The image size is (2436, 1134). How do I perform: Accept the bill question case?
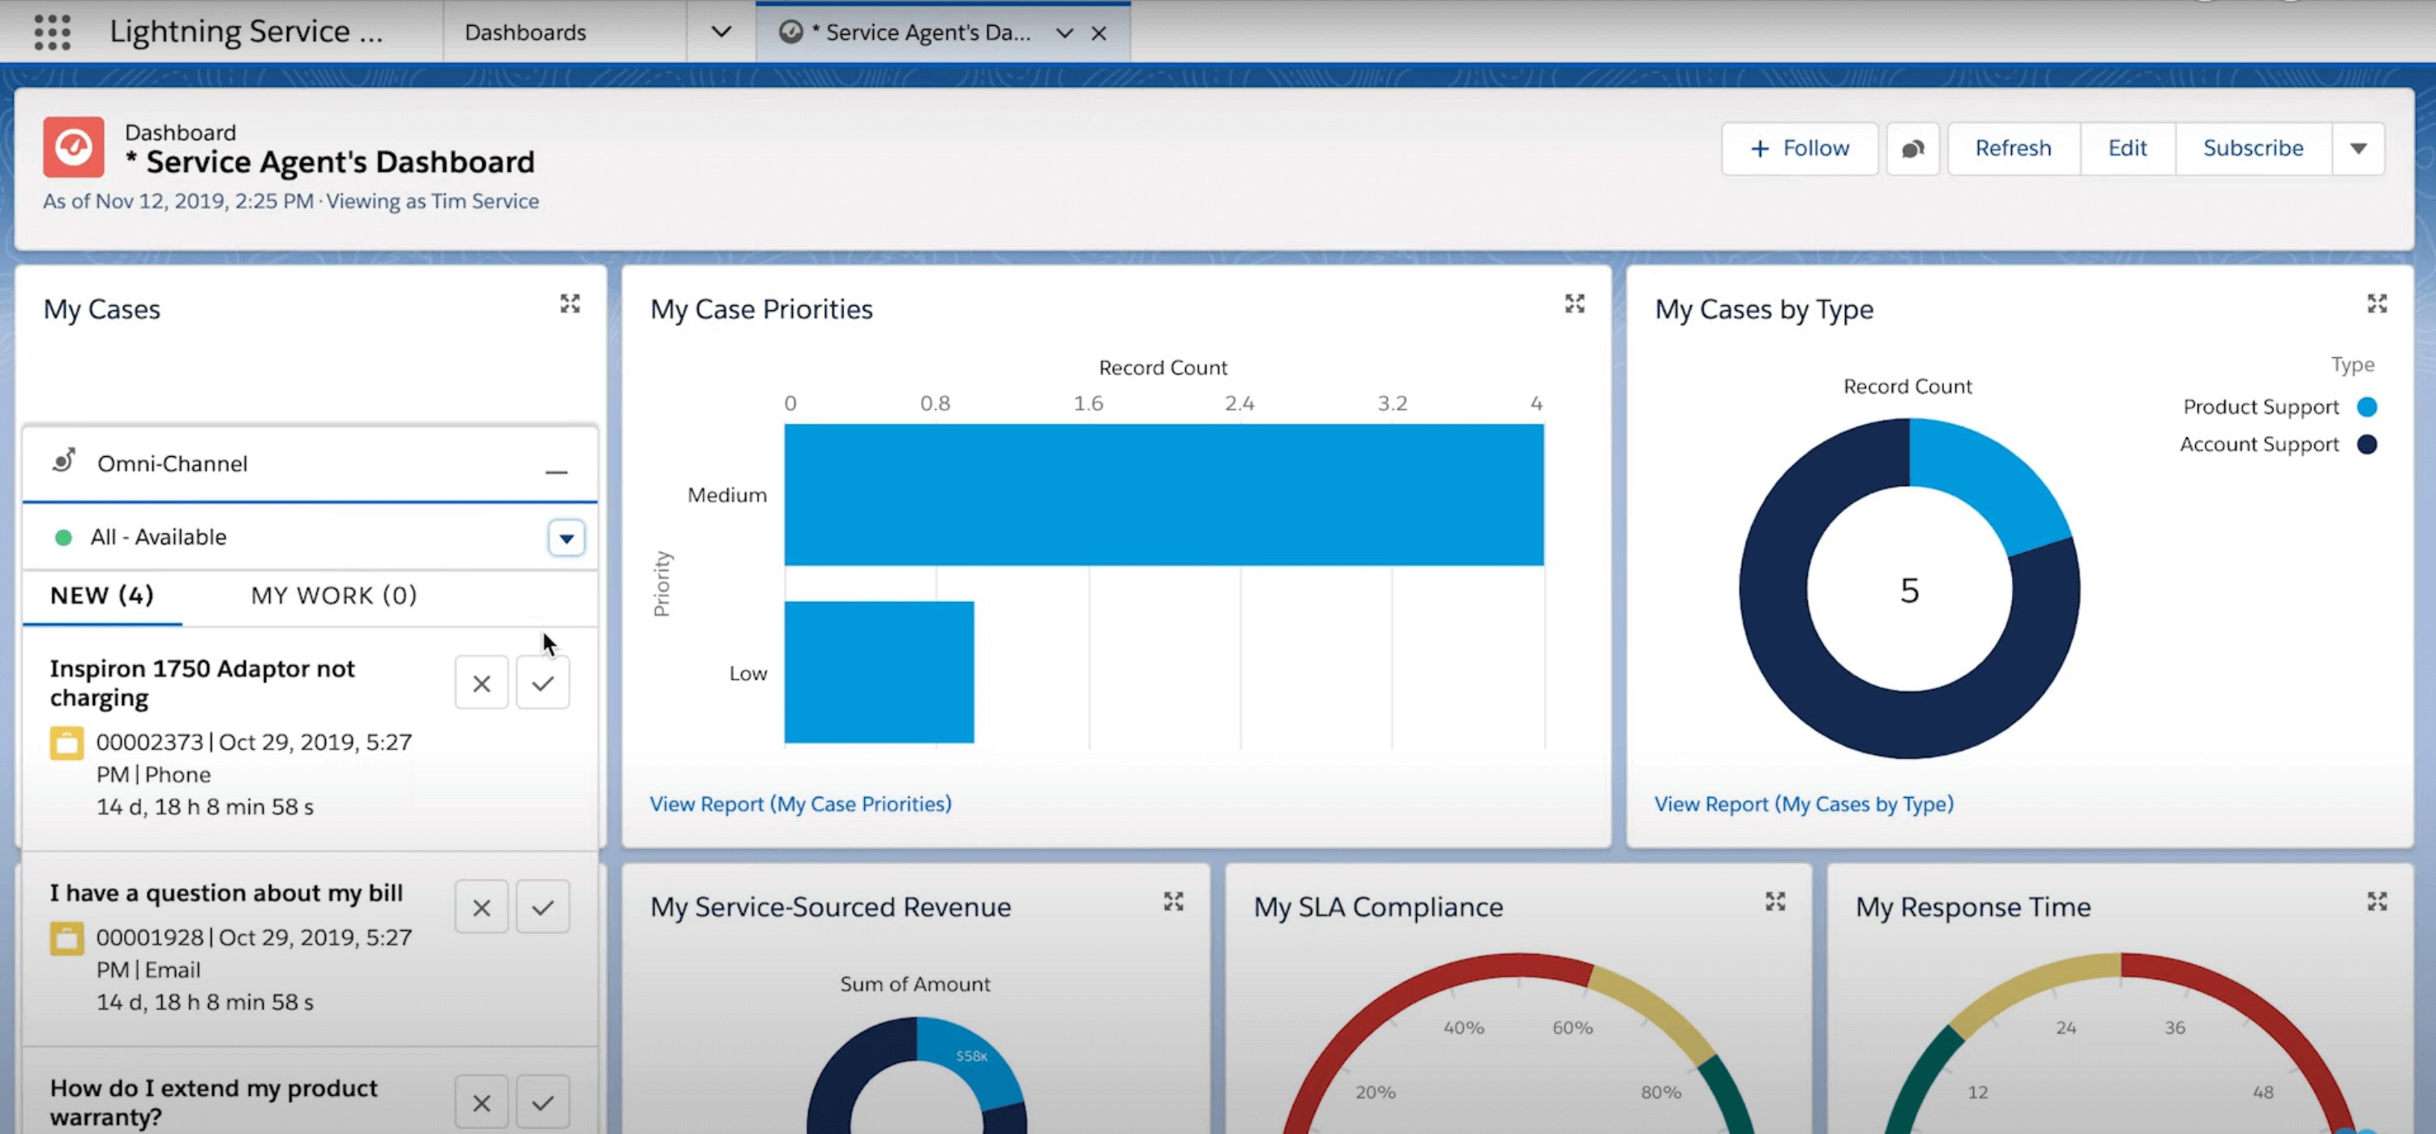click(542, 907)
